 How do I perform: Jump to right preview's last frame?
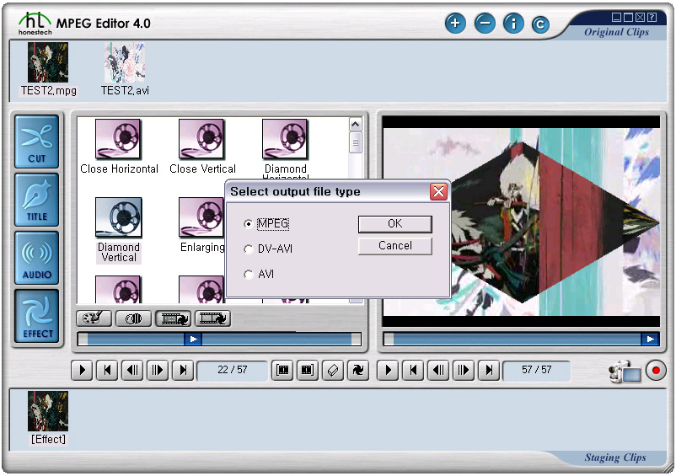tap(489, 370)
